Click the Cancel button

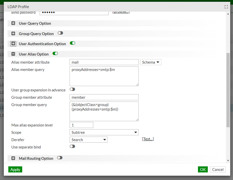pos(218,169)
